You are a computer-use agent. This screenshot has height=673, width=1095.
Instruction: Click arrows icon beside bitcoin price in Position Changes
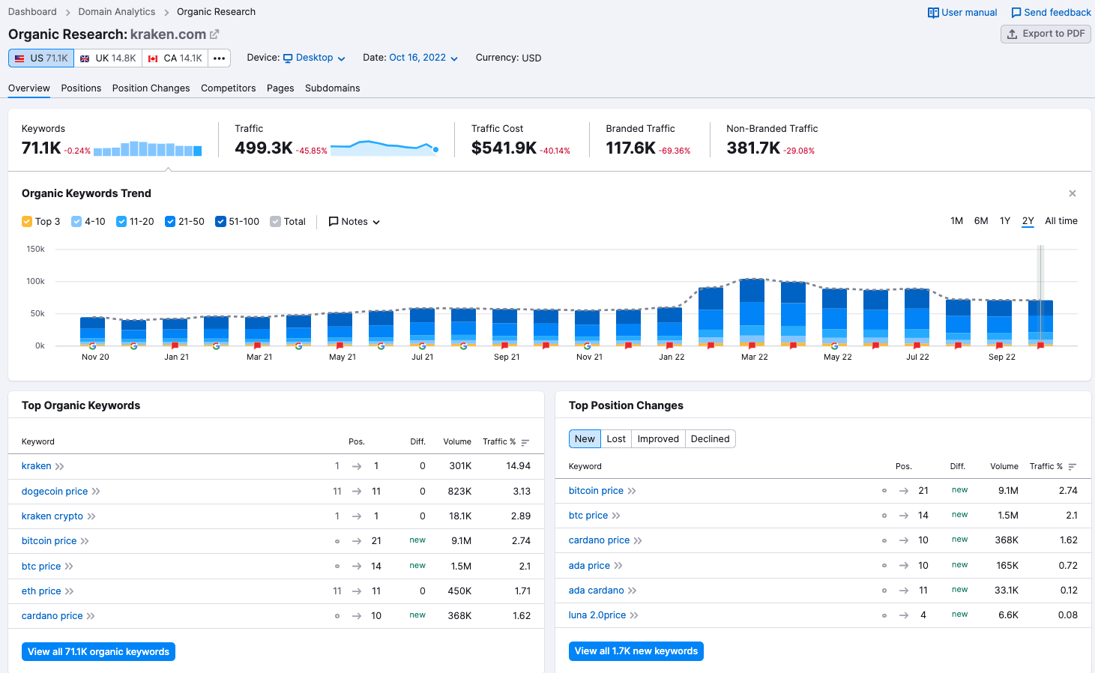(632, 491)
